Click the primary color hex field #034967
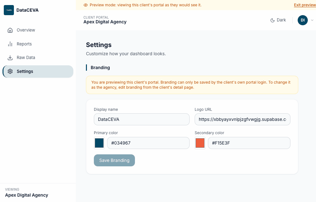The height and width of the screenshot is (202, 316). [x=148, y=143]
